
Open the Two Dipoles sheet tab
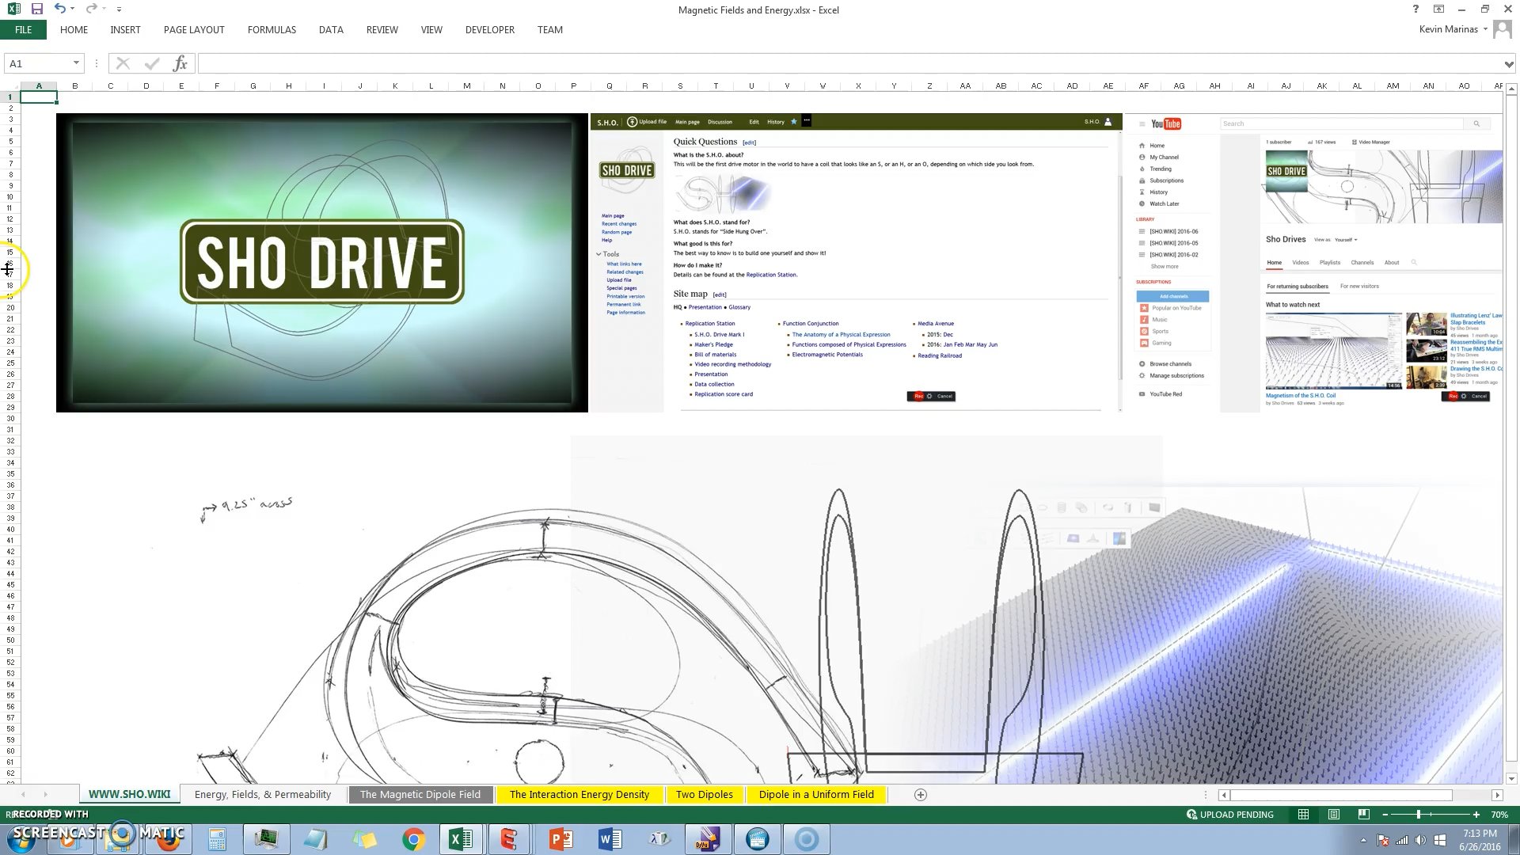(x=705, y=794)
